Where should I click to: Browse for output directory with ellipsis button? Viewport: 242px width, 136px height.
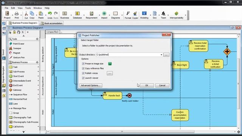166,55
